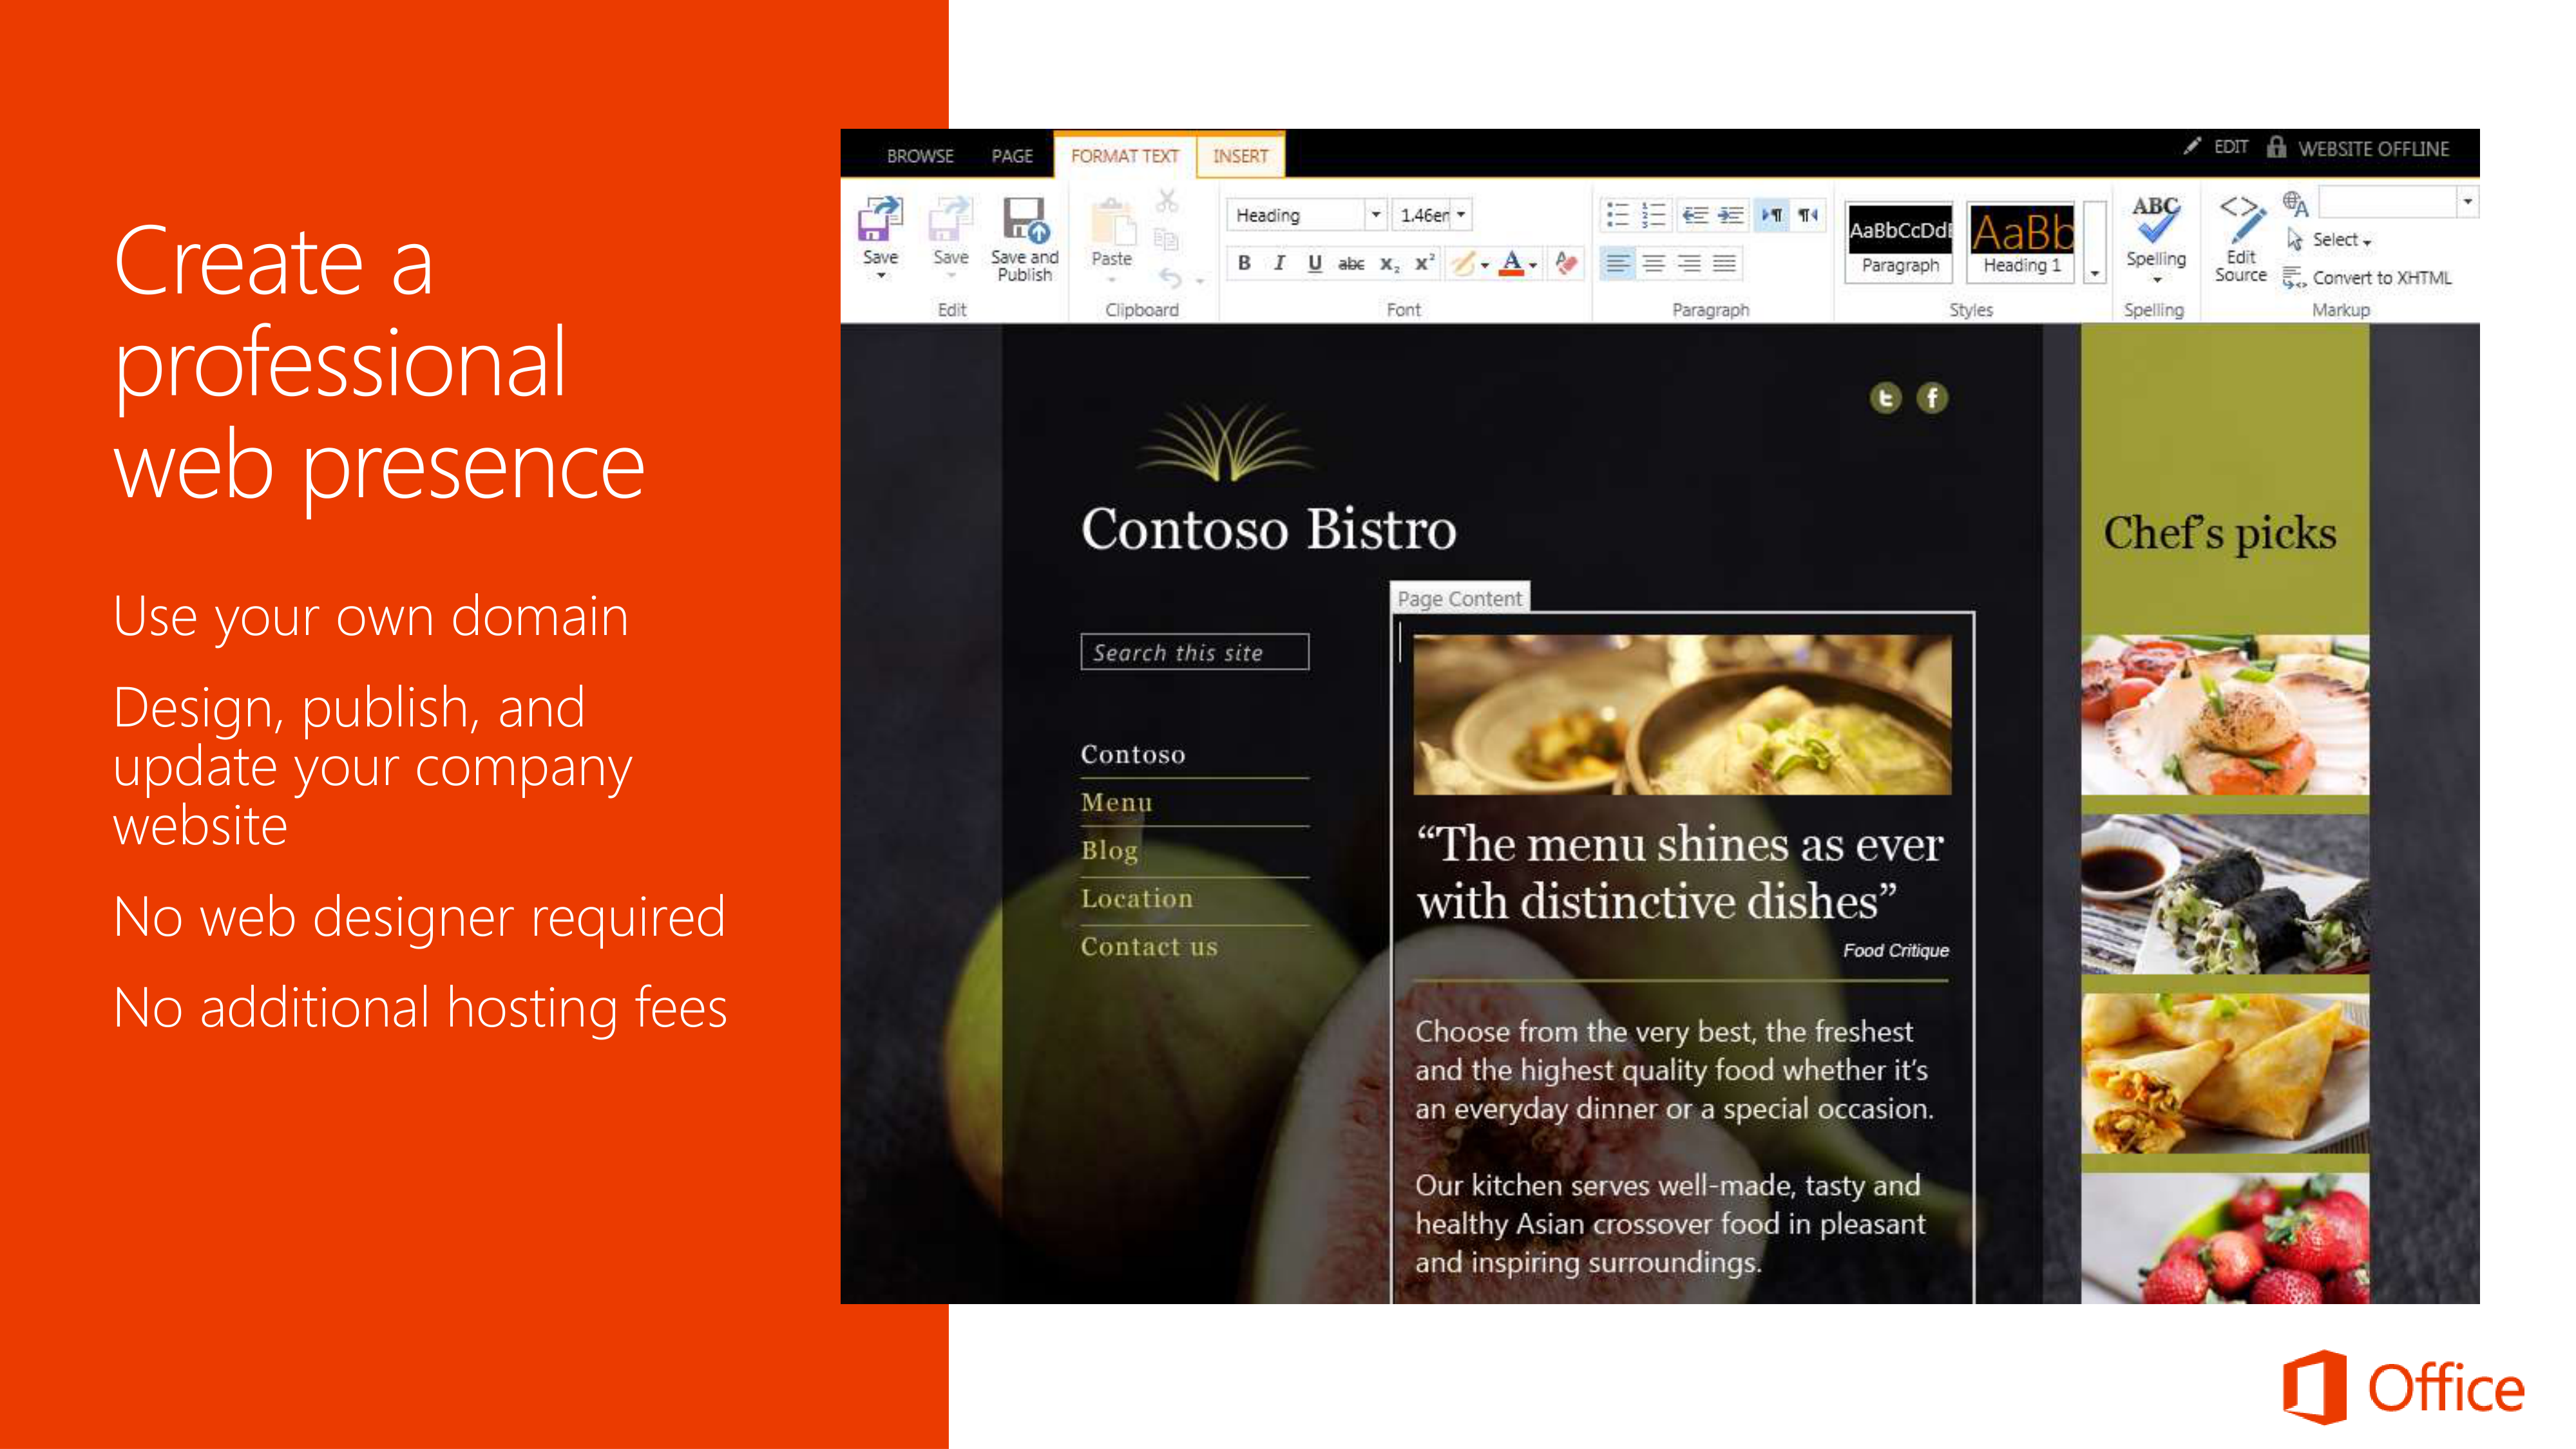Image resolution: width=2576 pixels, height=1449 pixels.
Task: Click the Convert to XHTML icon
Action: [x=2294, y=277]
